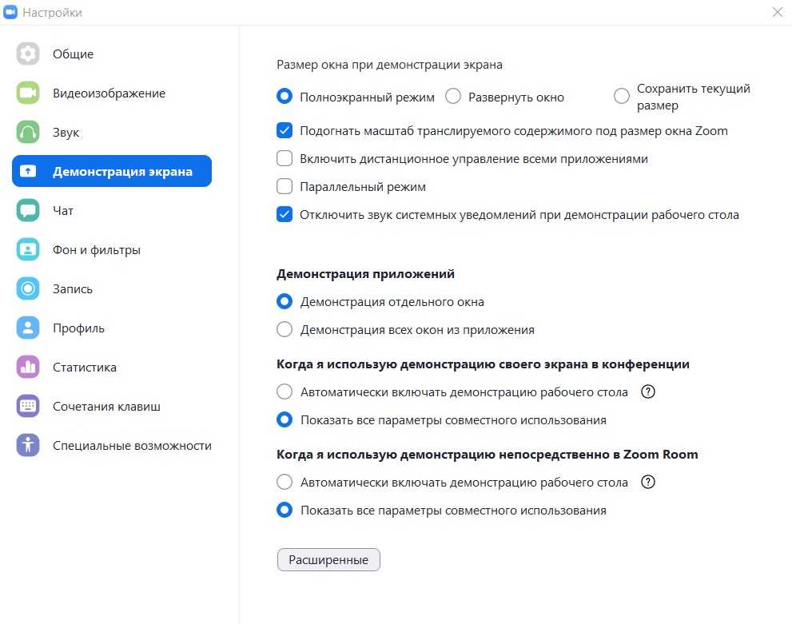Choose to share all windows from application
This screenshot has width=792, height=624.
click(x=285, y=329)
